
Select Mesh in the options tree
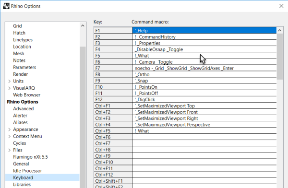pos(19,53)
